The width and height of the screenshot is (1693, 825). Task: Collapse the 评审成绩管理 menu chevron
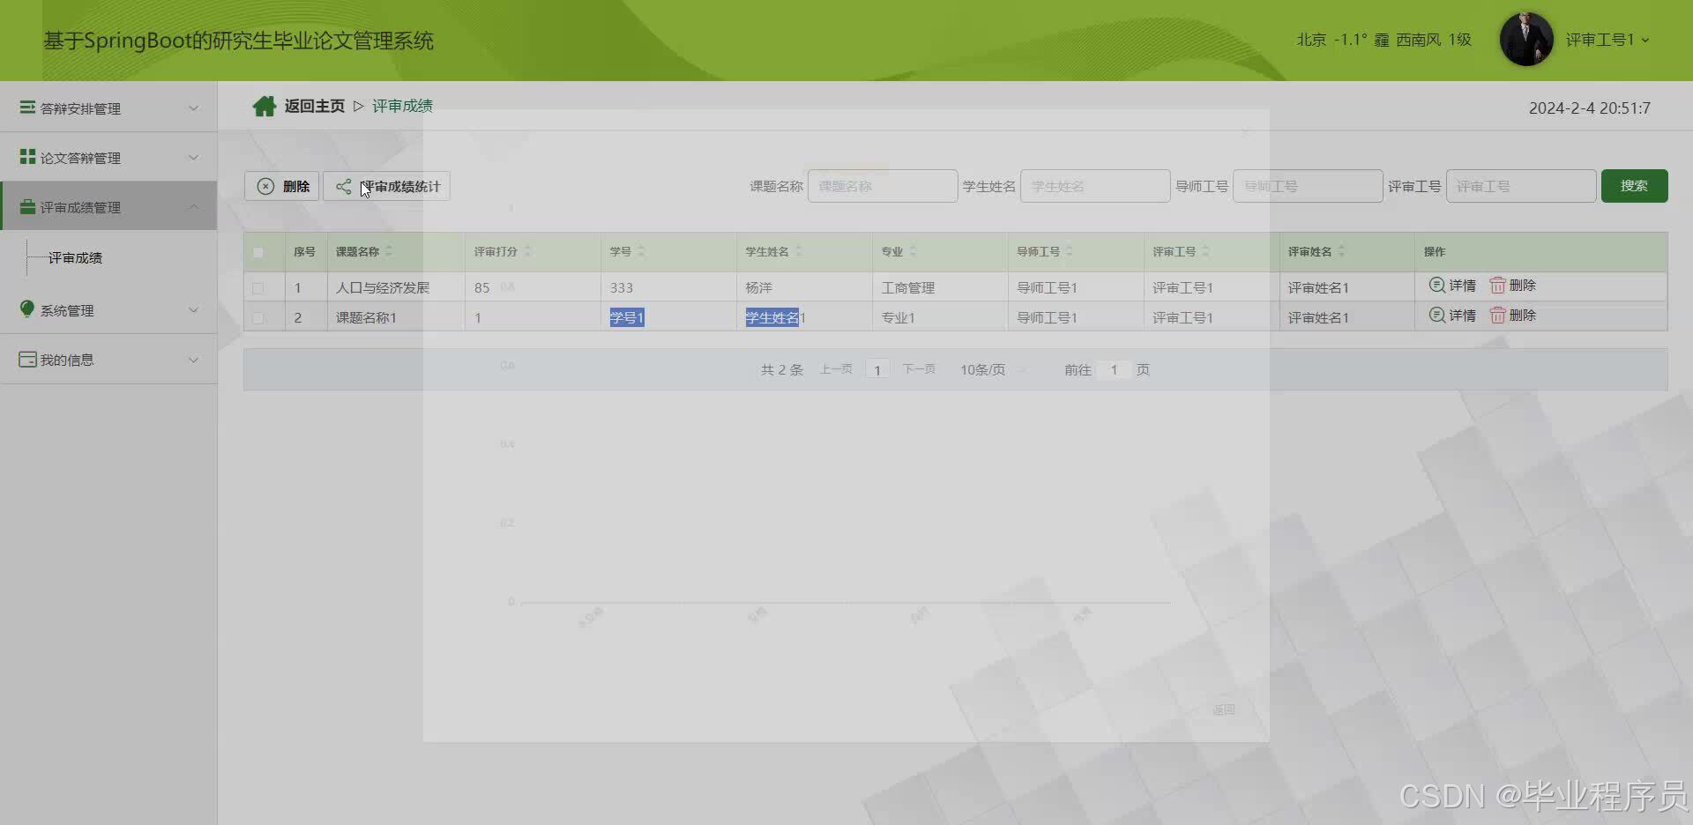193,206
